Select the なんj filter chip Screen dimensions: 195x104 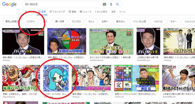tap(91, 21)
